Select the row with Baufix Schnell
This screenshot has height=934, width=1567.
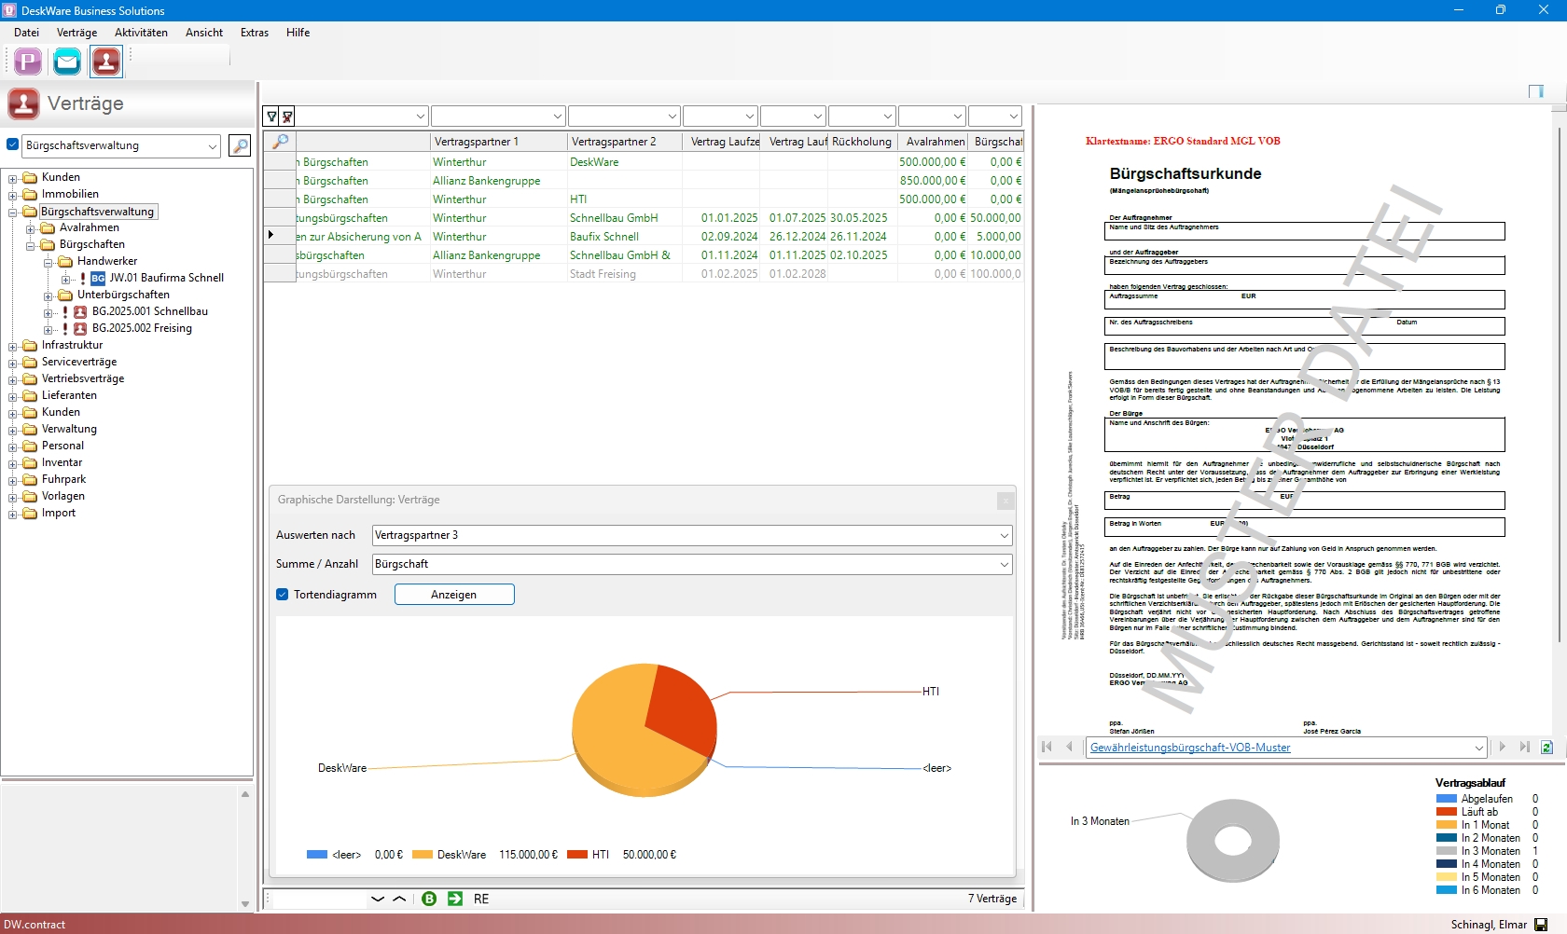644,237
